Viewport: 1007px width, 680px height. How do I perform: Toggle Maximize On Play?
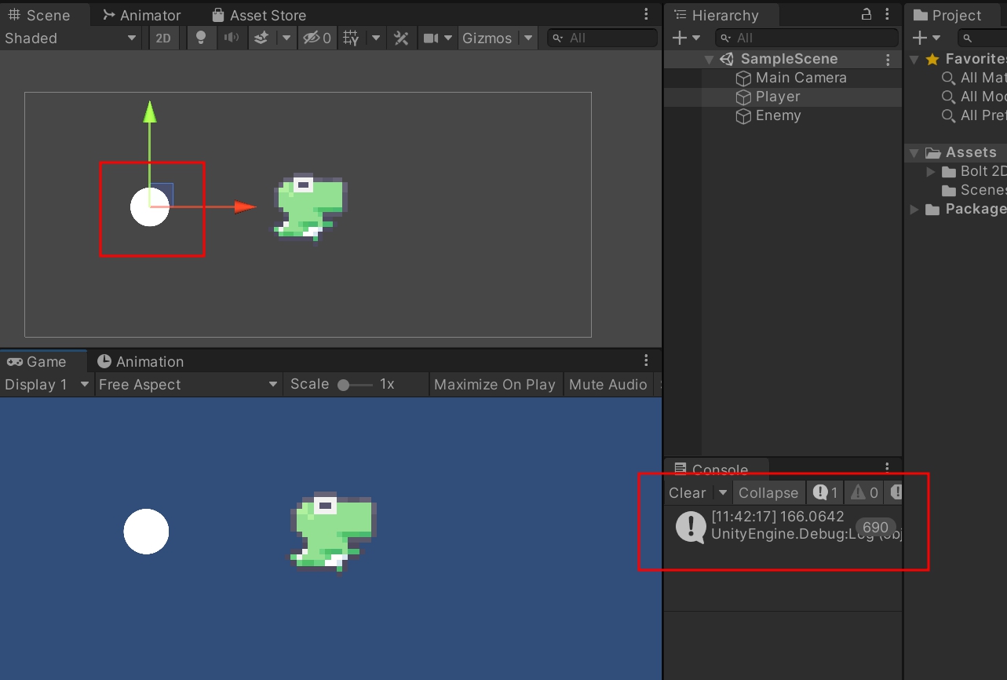(x=494, y=384)
